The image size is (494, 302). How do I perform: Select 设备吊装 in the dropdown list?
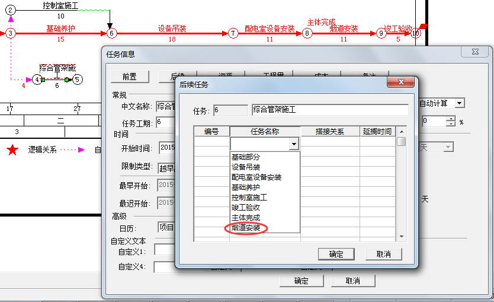(246, 167)
